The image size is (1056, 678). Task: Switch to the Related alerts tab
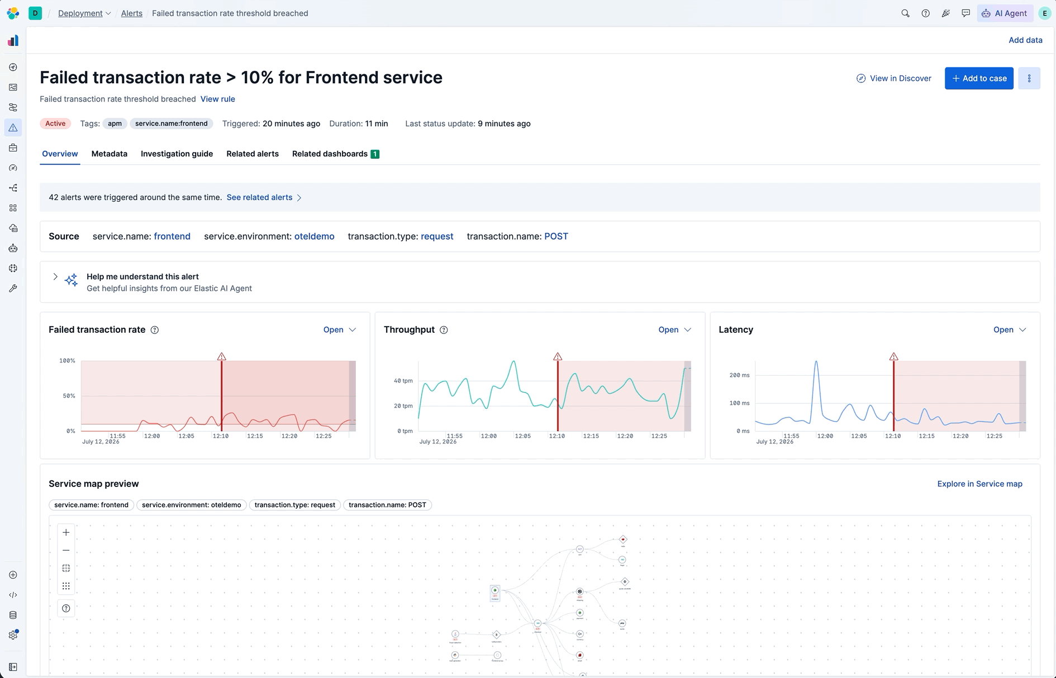point(253,154)
